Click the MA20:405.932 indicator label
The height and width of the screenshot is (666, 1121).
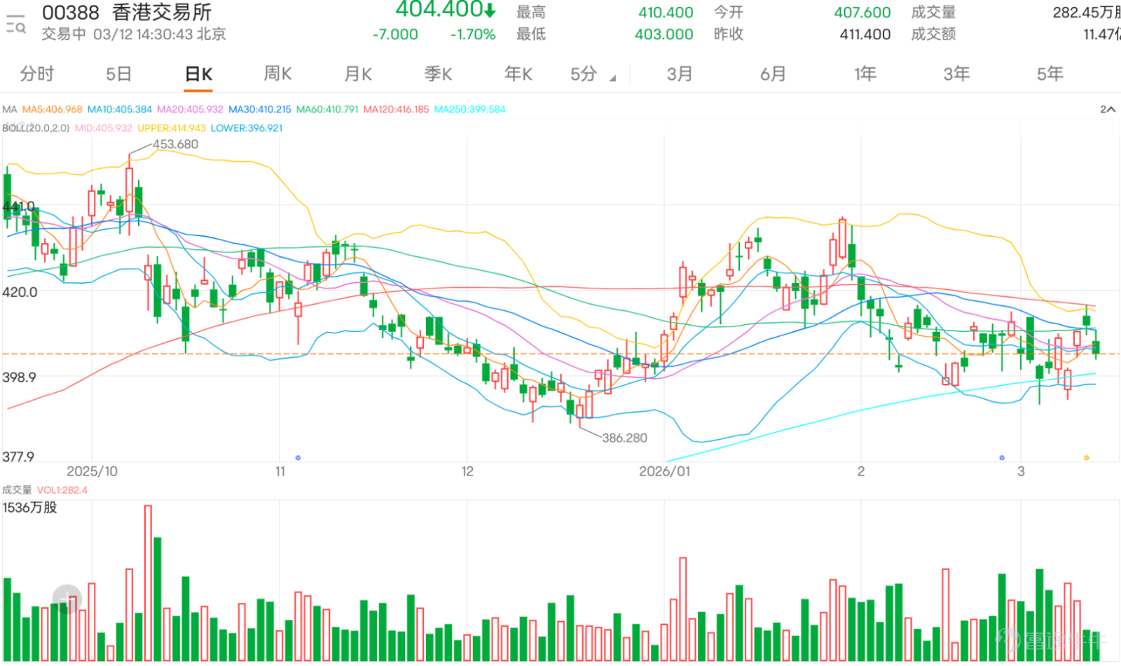coord(190,109)
